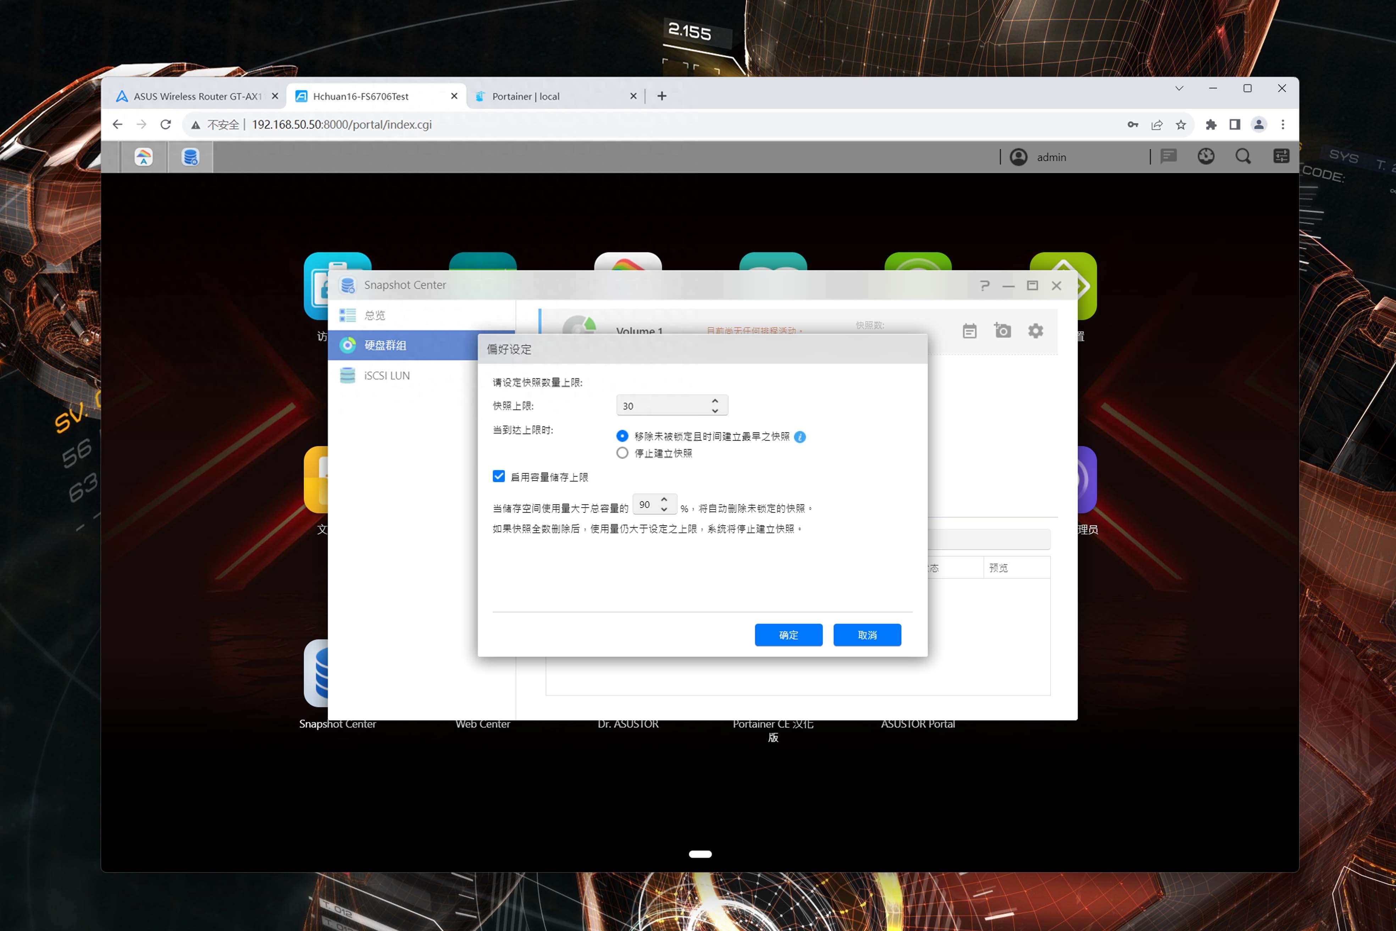Click the 取消 cancel button
Image resolution: width=1396 pixels, height=931 pixels.
point(867,635)
